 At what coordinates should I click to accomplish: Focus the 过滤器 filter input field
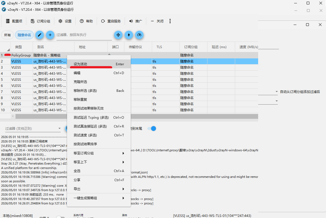[x=84, y=35]
